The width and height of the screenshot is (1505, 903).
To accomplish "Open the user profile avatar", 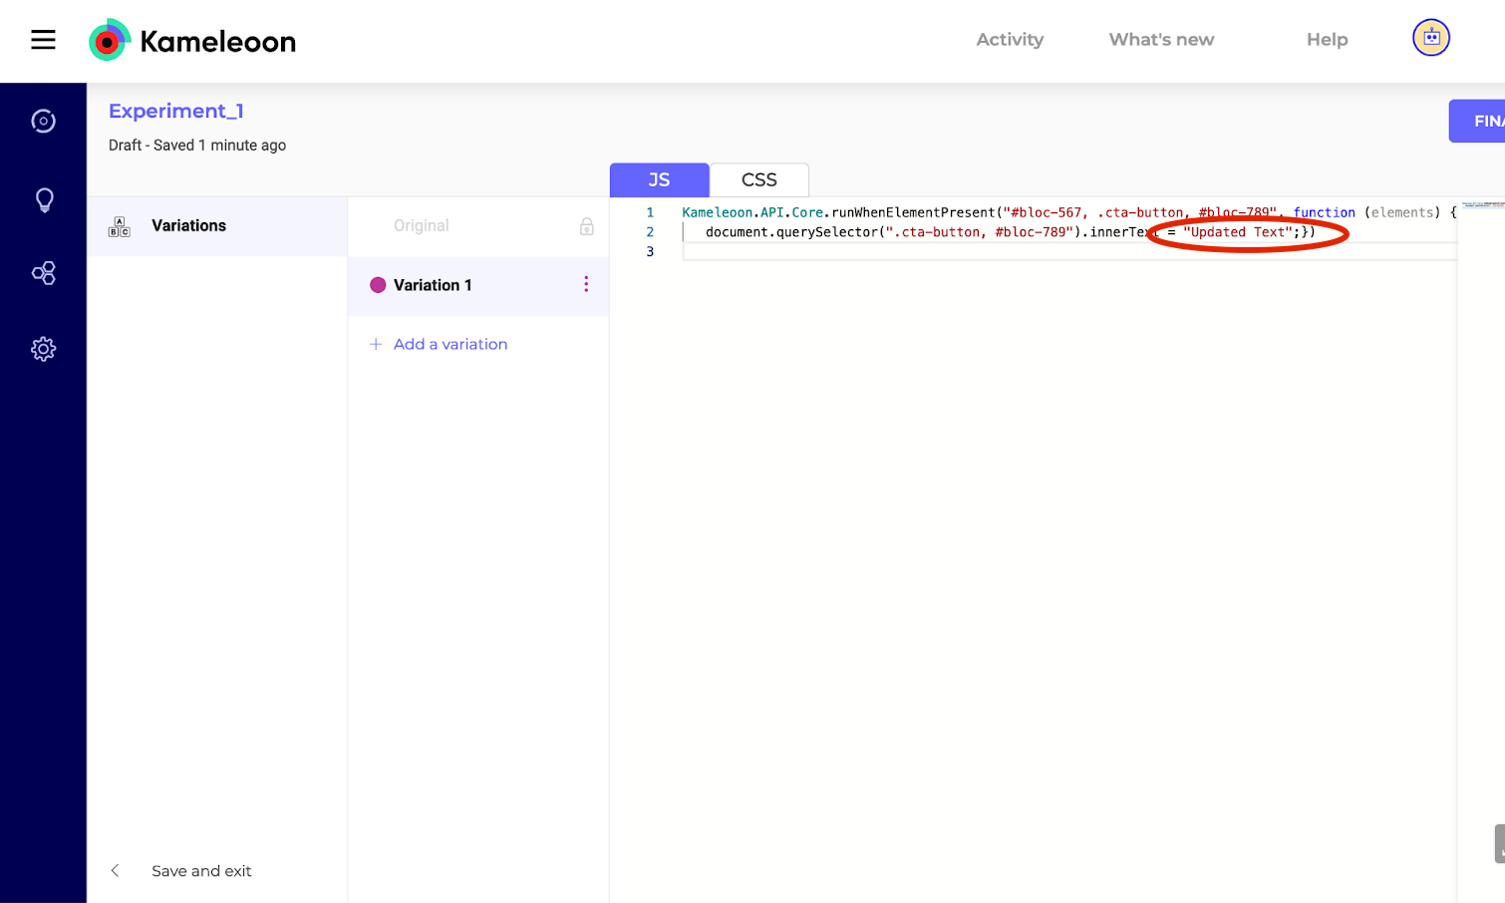I will pyautogui.click(x=1430, y=38).
